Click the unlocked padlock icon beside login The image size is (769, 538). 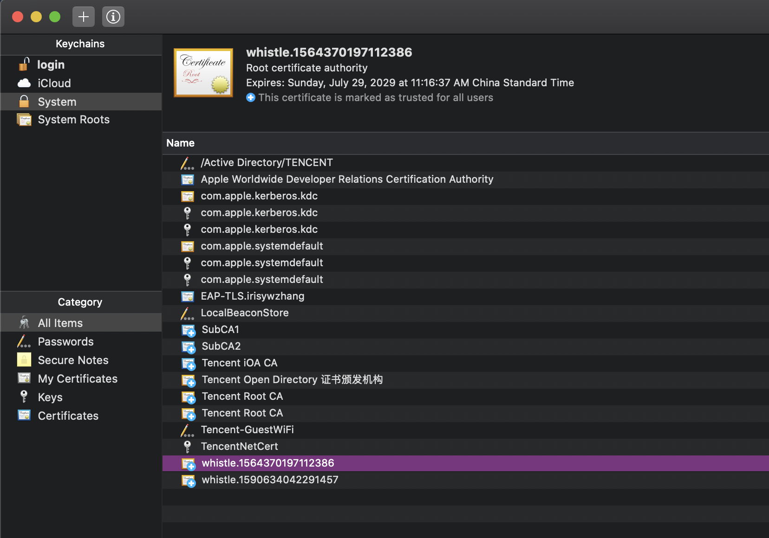click(x=24, y=64)
